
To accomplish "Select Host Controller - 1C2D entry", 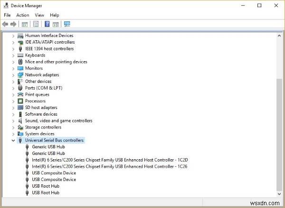I will (x=110, y=160).
